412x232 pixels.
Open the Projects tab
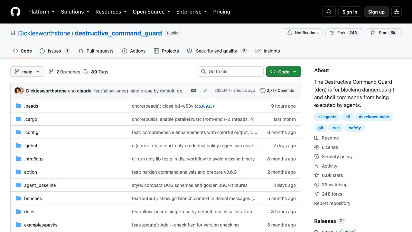[166, 51]
